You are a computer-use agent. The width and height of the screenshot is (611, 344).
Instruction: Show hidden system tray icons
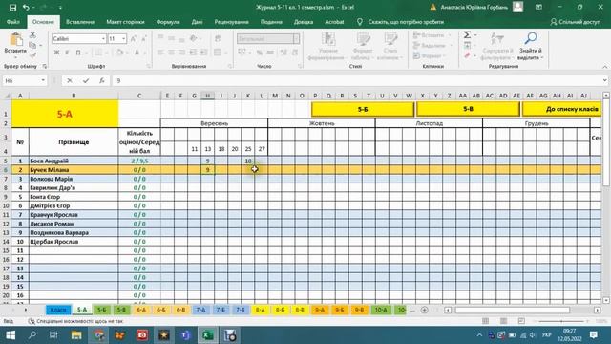point(479,335)
